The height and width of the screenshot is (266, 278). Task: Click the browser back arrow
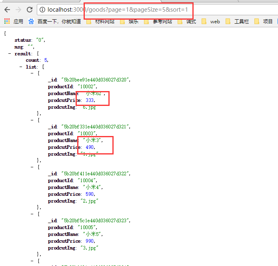pyautogui.click(x=7, y=10)
